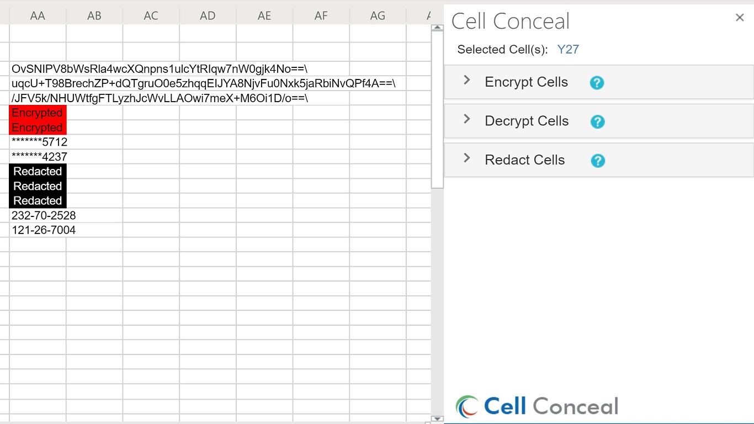Click the cell with 121-26-7004

coord(38,230)
